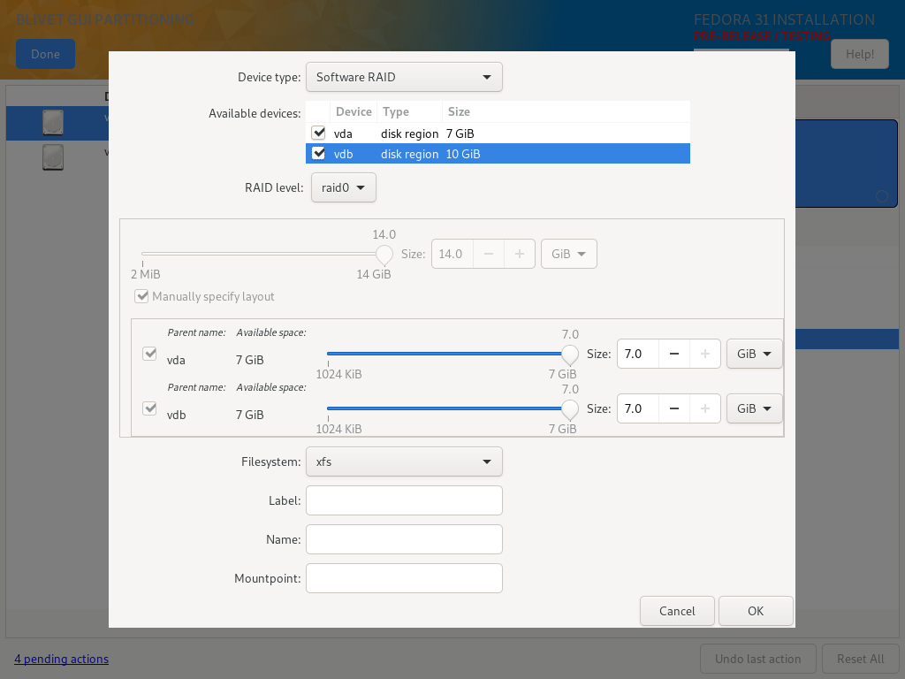Click the vdb size input field
The height and width of the screenshot is (679, 905).
pyautogui.click(x=638, y=408)
